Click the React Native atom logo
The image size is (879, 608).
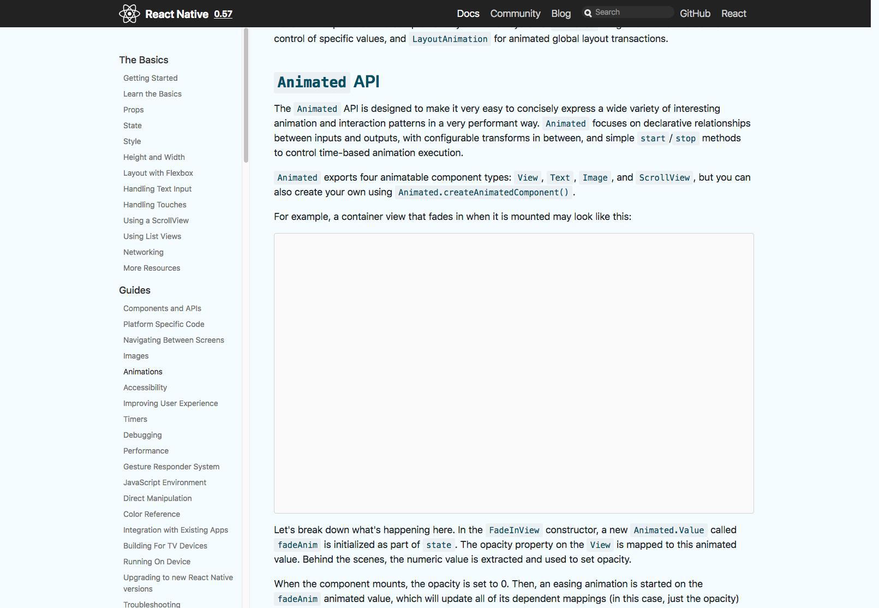click(129, 14)
